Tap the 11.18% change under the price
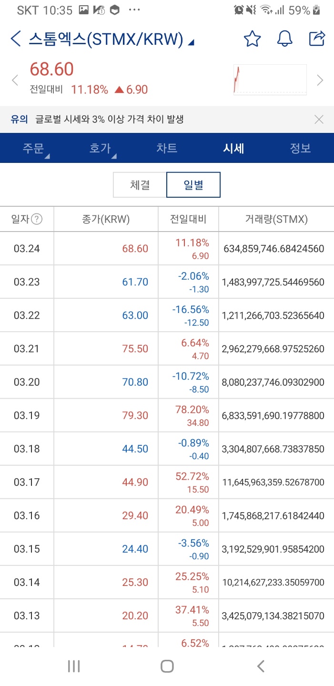Image resolution: width=334 pixels, height=686 pixels. tap(90, 90)
